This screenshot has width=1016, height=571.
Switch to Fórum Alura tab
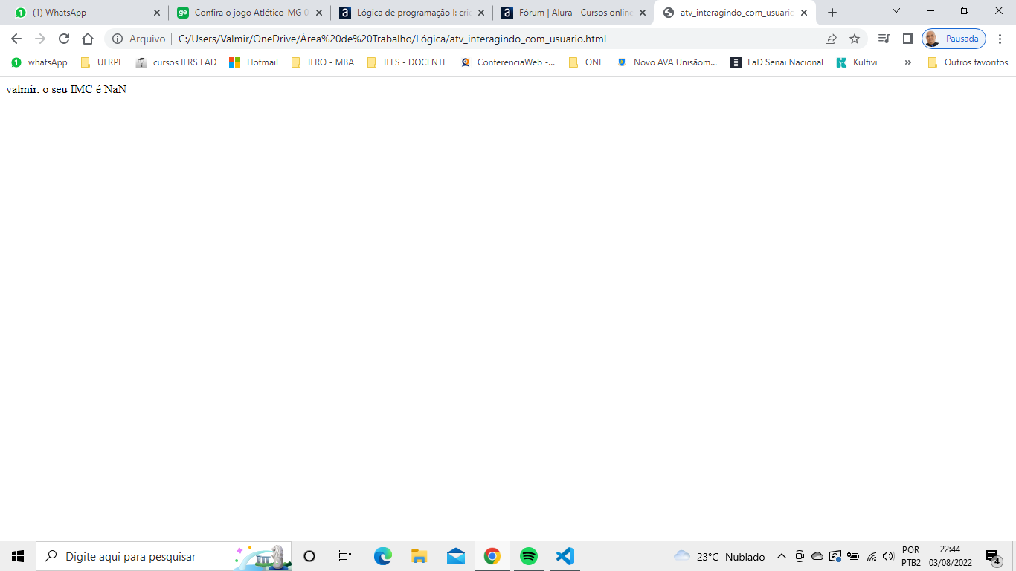(573, 13)
